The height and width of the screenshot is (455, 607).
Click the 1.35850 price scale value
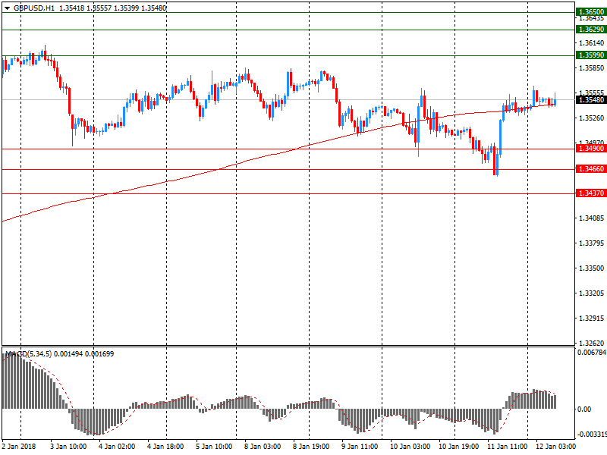[x=592, y=68]
